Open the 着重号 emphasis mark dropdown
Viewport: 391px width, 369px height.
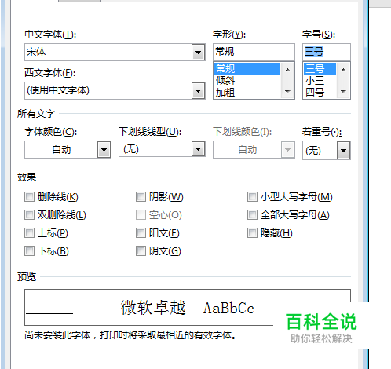(x=343, y=151)
